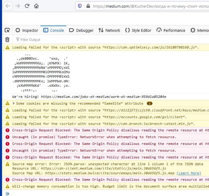The image size is (209, 196).
Task: Open the cloudfront.net keys script URL
Action: pos(157,110)
